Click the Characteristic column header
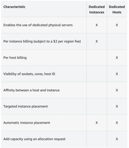 point(14,7)
